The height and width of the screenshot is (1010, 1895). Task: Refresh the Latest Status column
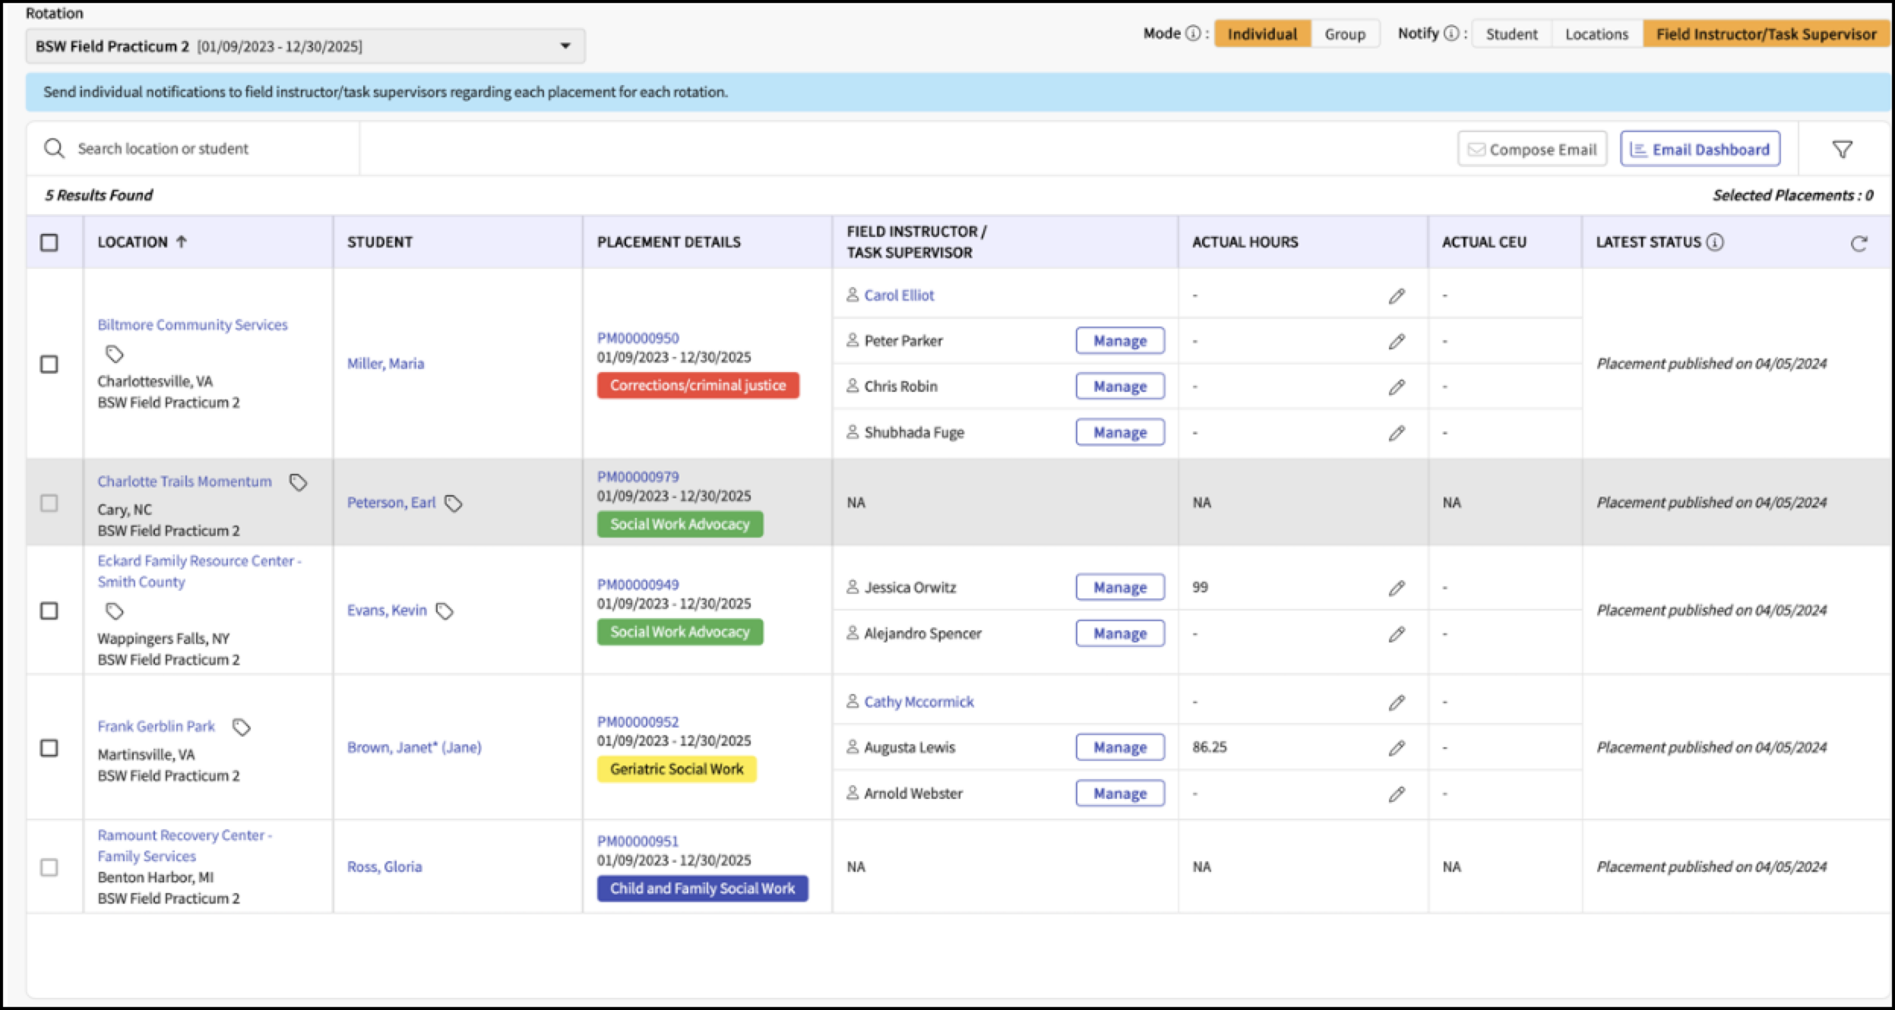(x=1859, y=243)
